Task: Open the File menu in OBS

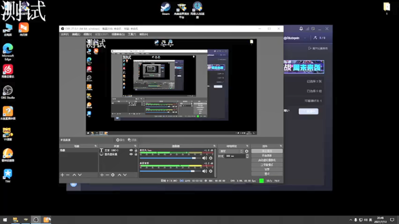Action: (65, 34)
